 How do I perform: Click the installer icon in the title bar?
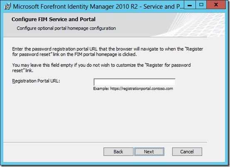7,7
